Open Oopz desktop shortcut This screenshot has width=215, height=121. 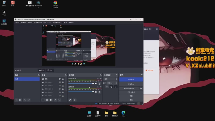(x=4, y=13)
